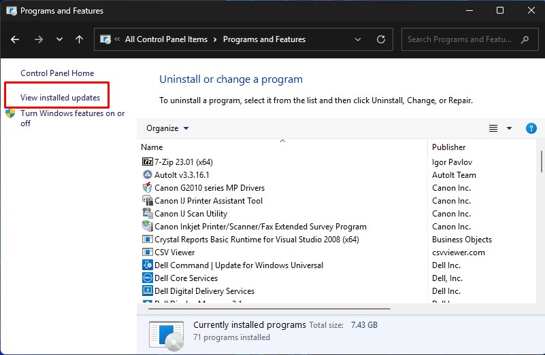Click Dell Core Services icon
The width and height of the screenshot is (545, 355).
click(x=148, y=278)
